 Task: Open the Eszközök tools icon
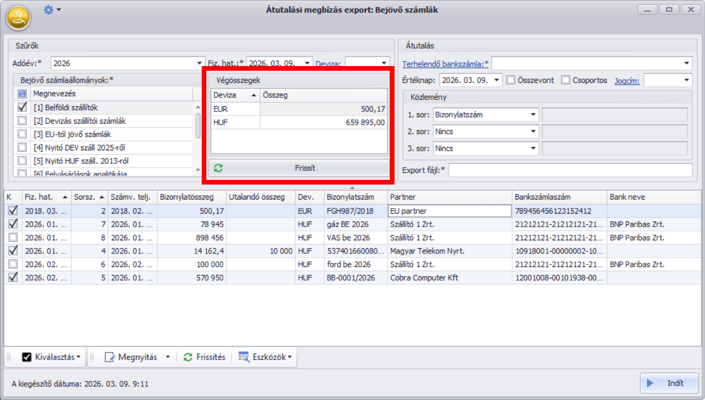(243, 357)
